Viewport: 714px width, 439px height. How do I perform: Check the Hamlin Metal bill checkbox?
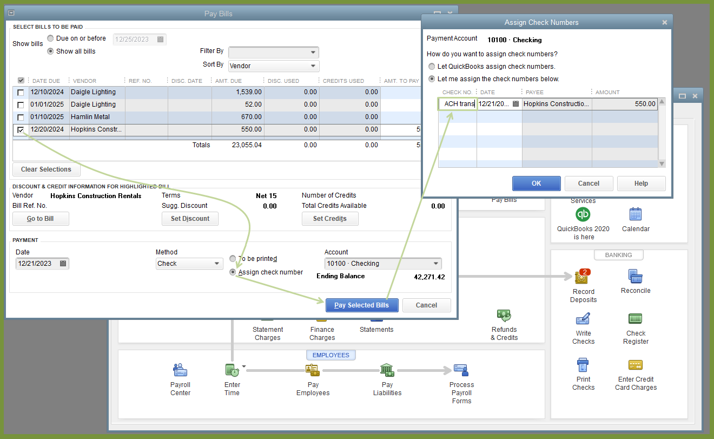(21, 117)
